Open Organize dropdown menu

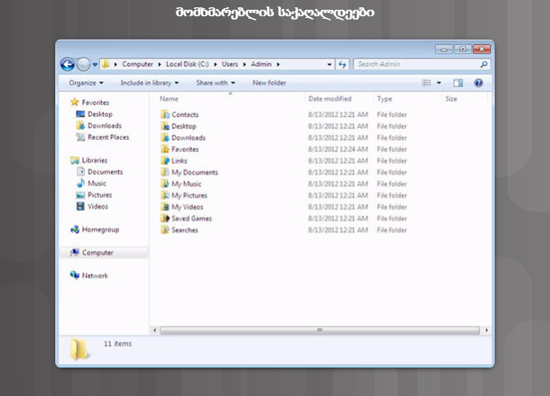85,83
